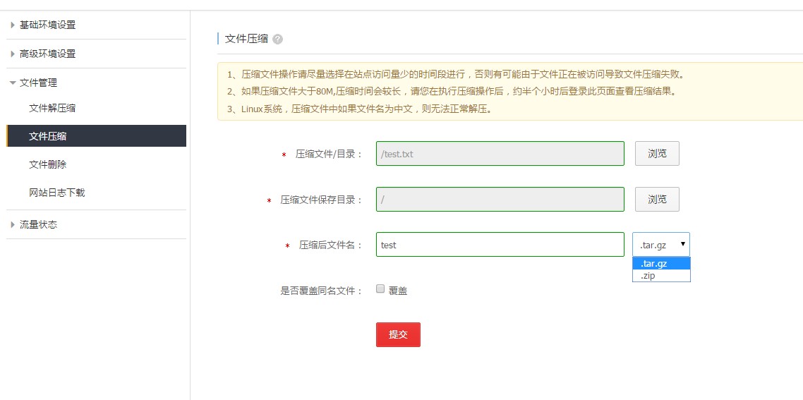This screenshot has height=400, width=803.
Task: Expand the 高级环境设置 section
Action: click(47, 54)
